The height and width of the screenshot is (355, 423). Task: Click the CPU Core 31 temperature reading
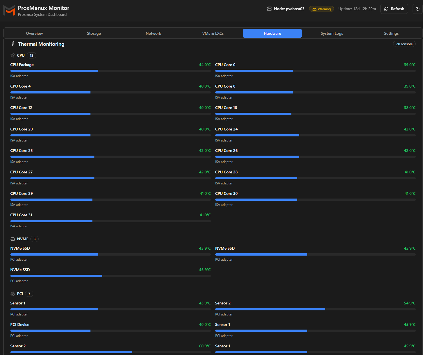pyautogui.click(x=205, y=215)
